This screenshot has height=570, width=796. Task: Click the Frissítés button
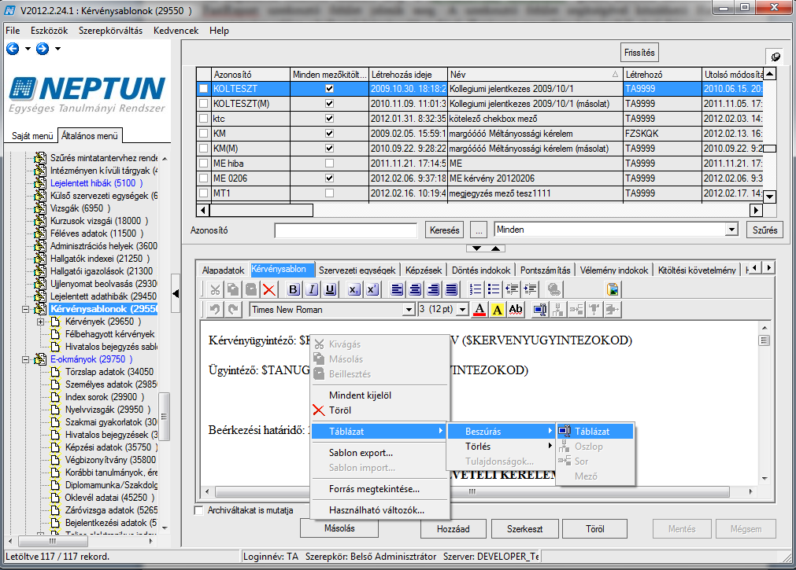[639, 53]
